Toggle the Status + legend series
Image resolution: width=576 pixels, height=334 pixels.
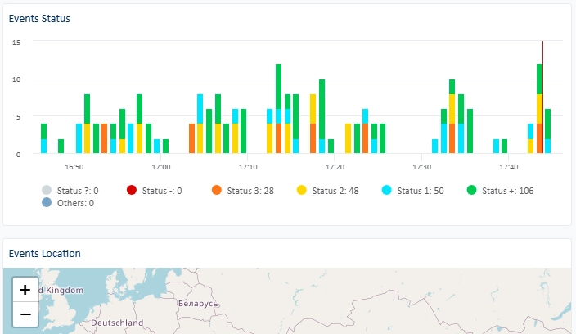(500, 191)
